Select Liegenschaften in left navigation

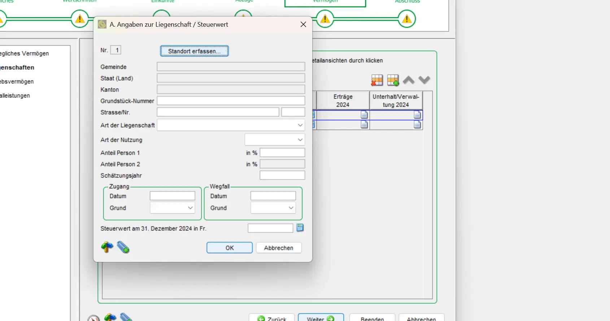tap(17, 67)
